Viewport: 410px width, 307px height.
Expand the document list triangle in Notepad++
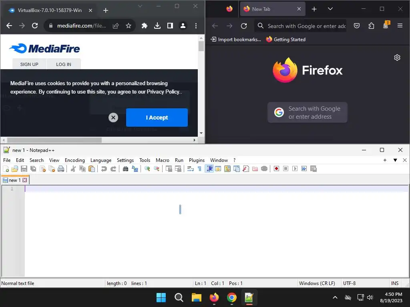click(395, 160)
